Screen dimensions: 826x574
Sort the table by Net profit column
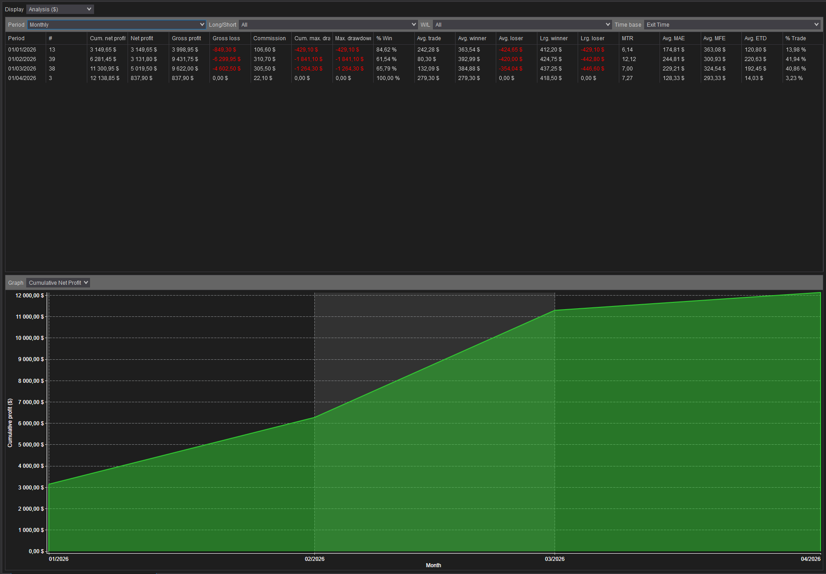(142, 38)
